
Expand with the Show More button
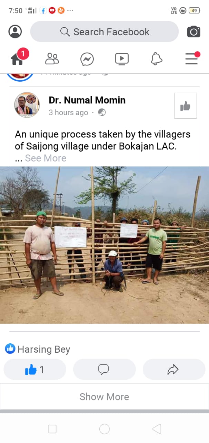coord(104,397)
